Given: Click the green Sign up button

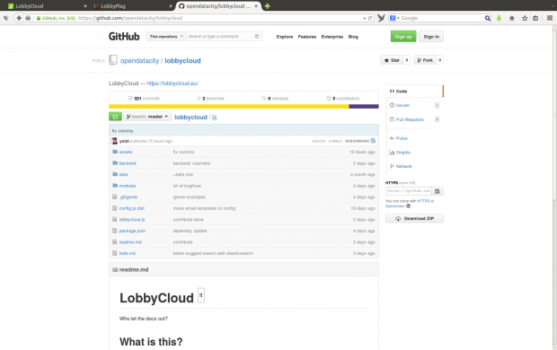Looking at the screenshot, I should [x=403, y=37].
